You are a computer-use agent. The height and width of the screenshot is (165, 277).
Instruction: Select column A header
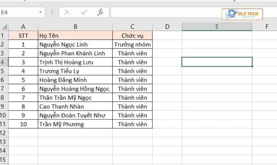coord(23,26)
